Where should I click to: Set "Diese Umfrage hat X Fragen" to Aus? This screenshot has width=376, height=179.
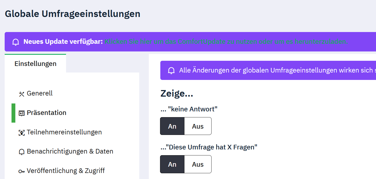coord(198,164)
